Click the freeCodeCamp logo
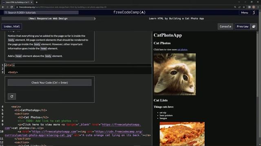Screen dimensions: 261x146 click(x=129, y=13)
